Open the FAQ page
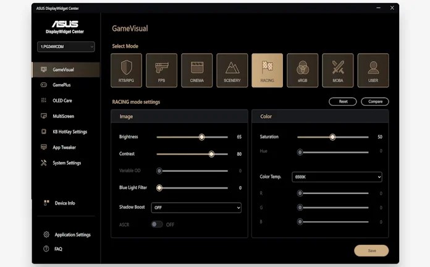This screenshot has width=430, height=267. tap(58, 249)
